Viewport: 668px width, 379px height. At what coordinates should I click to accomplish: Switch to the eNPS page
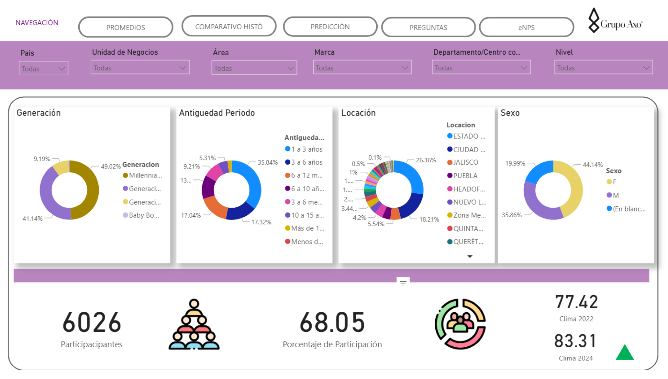[526, 27]
